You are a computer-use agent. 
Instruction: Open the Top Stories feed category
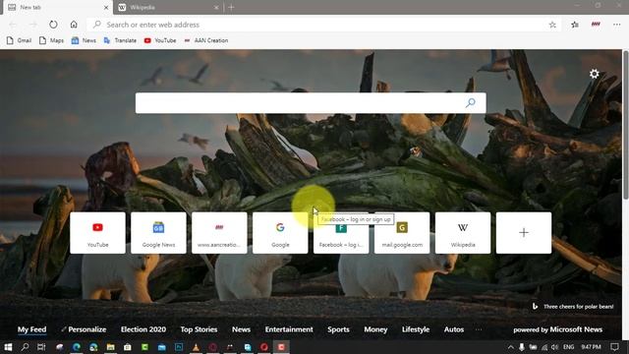click(199, 329)
